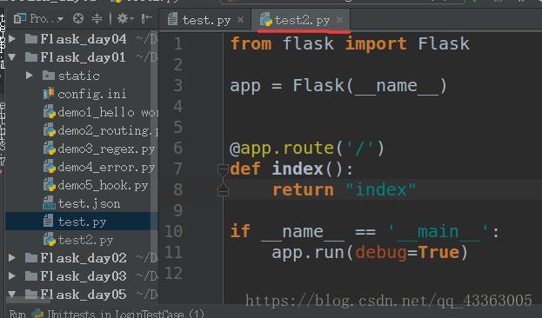Open demo3_regex.py in the tree
Image resolution: width=542 pixels, height=318 pixels.
click(x=106, y=149)
